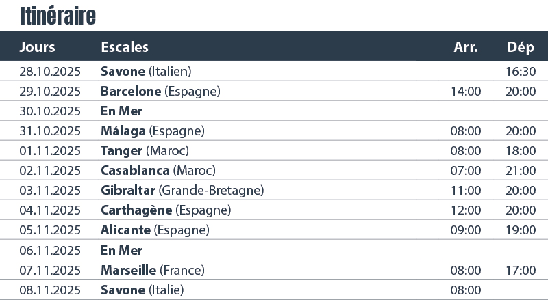Click Casablanca's 21:00 departure time
The width and height of the screenshot is (548, 302).
(521, 170)
